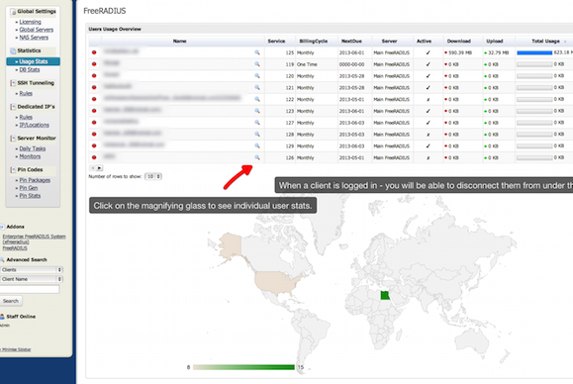This screenshot has width=573, height=384.
Task: Click the Minimise Sidebar link
Action: [x=17, y=349]
